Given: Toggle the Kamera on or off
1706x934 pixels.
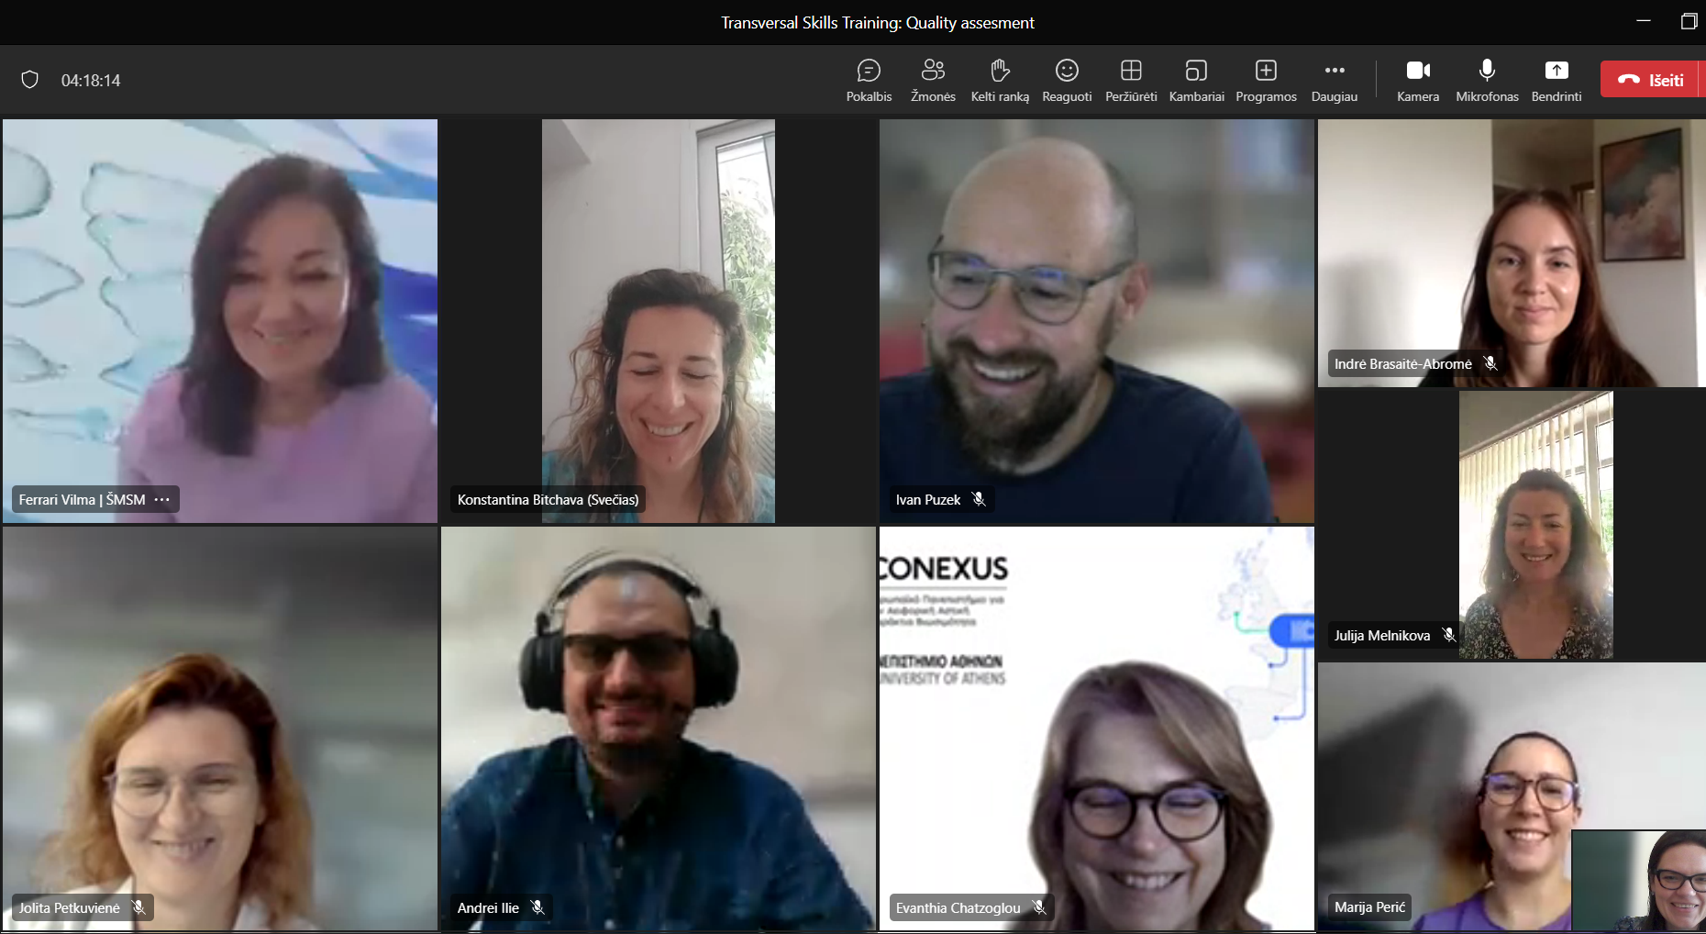Looking at the screenshot, I should [x=1418, y=80].
